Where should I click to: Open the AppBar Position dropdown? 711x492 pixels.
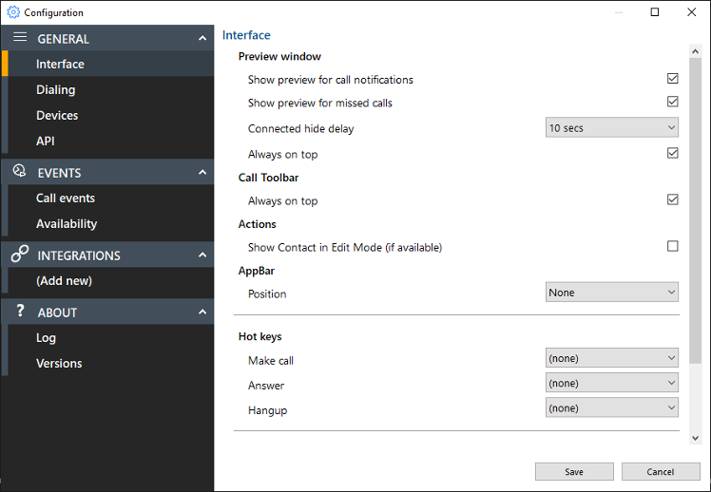click(612, 293)
